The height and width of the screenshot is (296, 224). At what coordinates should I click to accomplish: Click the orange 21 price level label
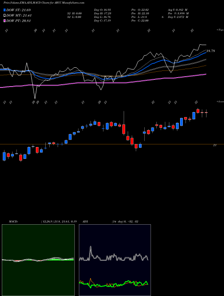(215, 145)
